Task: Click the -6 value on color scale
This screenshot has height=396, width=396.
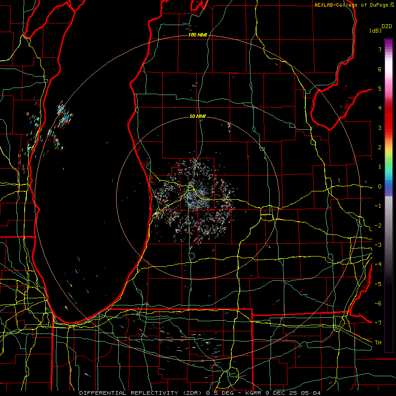Action: pyautogui.click(x=378, y=304)
